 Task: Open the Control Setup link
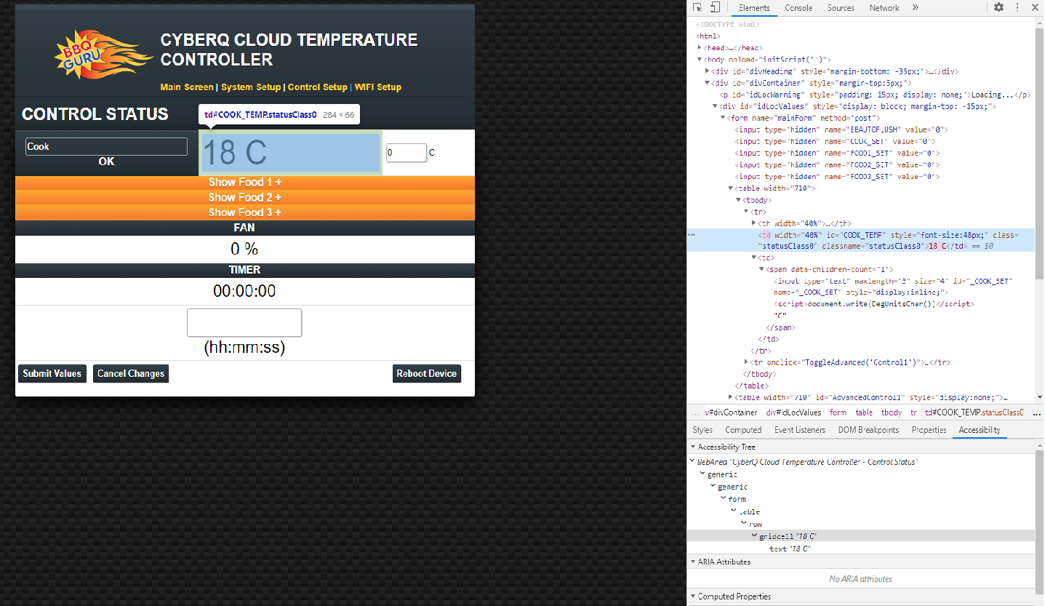318,87
